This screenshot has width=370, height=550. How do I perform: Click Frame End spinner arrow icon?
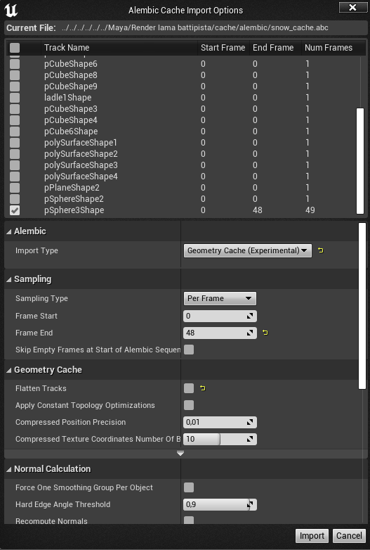[x=250, y=333]
